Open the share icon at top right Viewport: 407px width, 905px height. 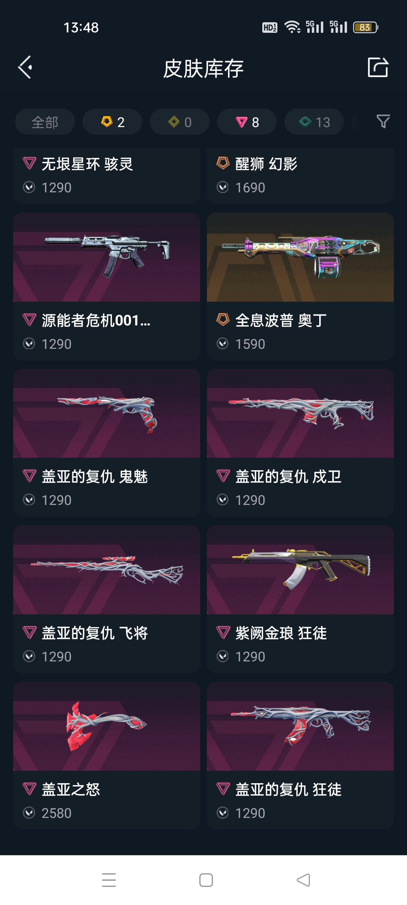pos(378,67)
